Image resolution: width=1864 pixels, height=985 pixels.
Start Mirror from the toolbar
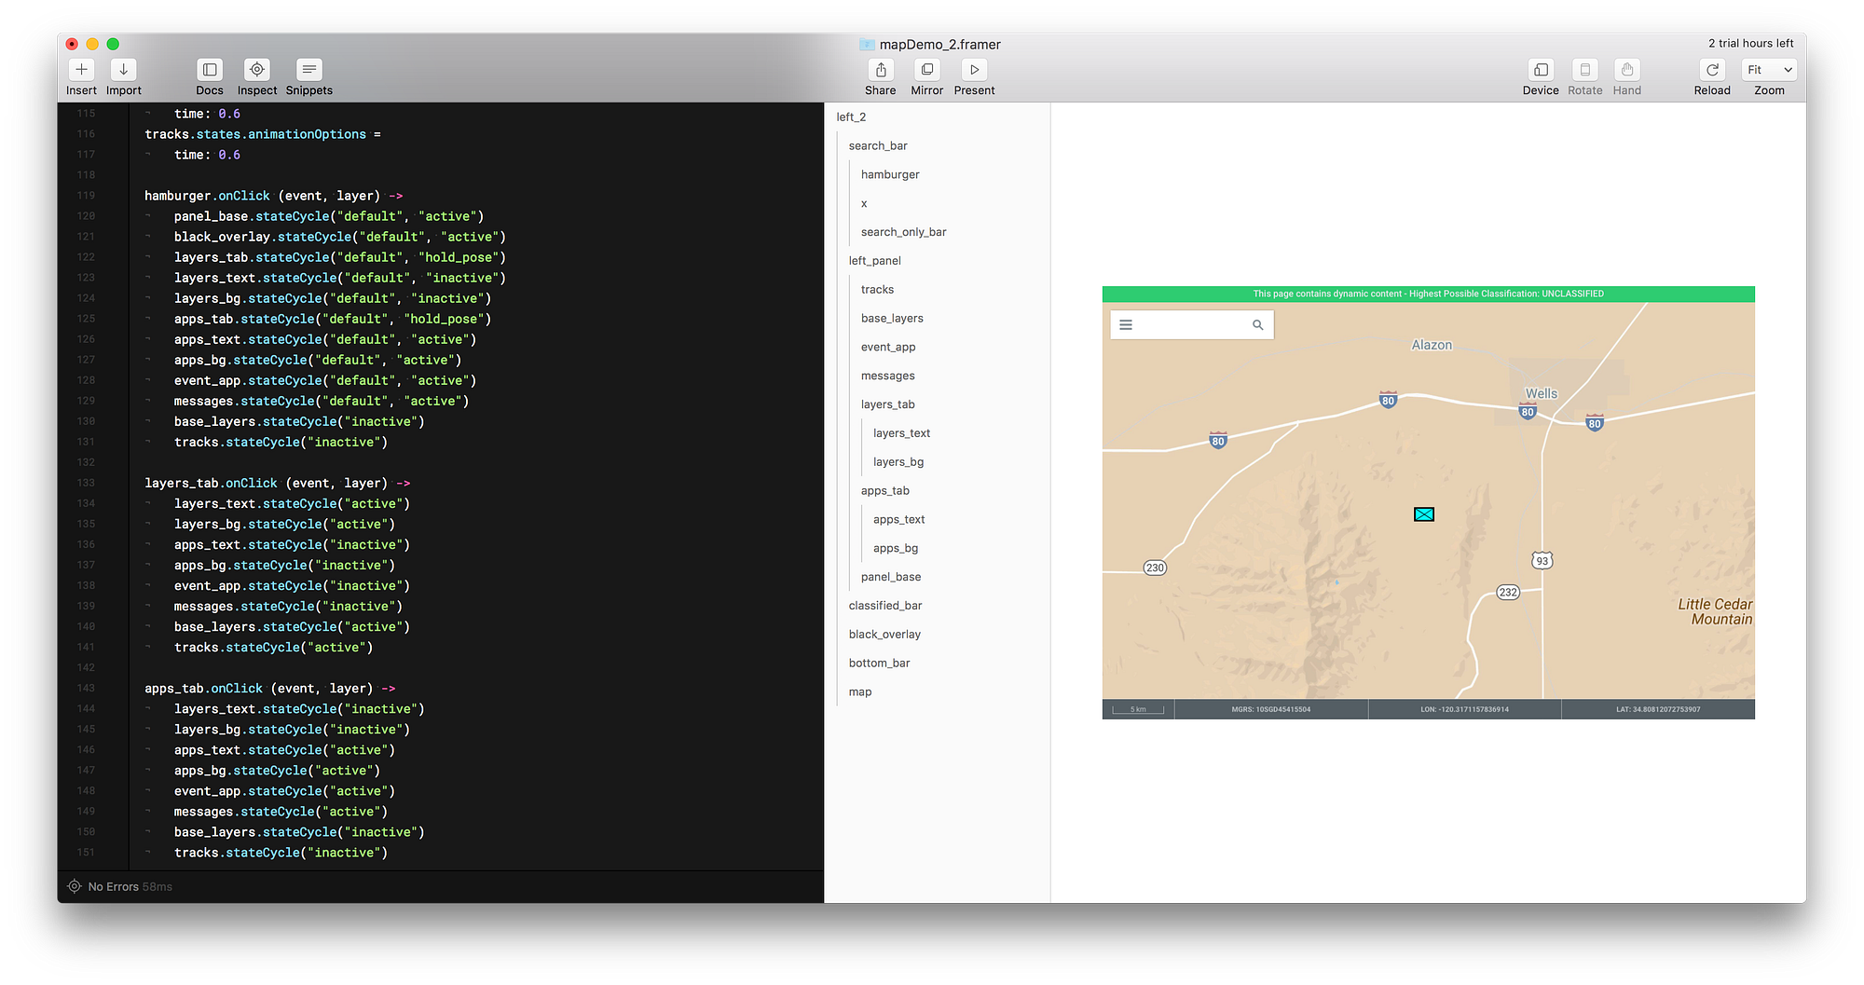(x=926, y=70)
